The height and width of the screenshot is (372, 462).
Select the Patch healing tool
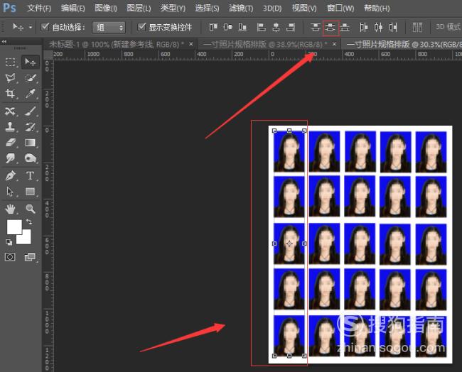(11, 111)
